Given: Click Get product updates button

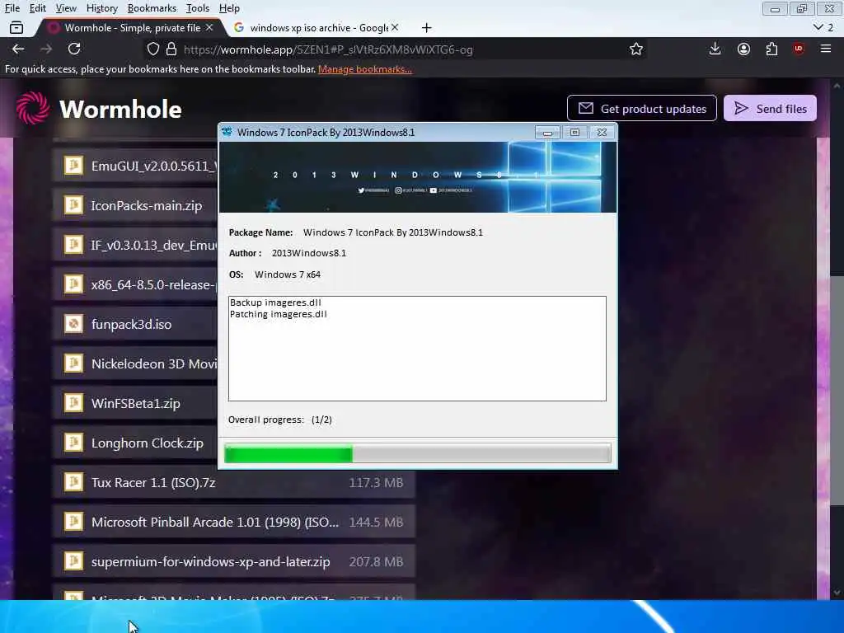Looking at the screenshot, I should pos(641,108).
